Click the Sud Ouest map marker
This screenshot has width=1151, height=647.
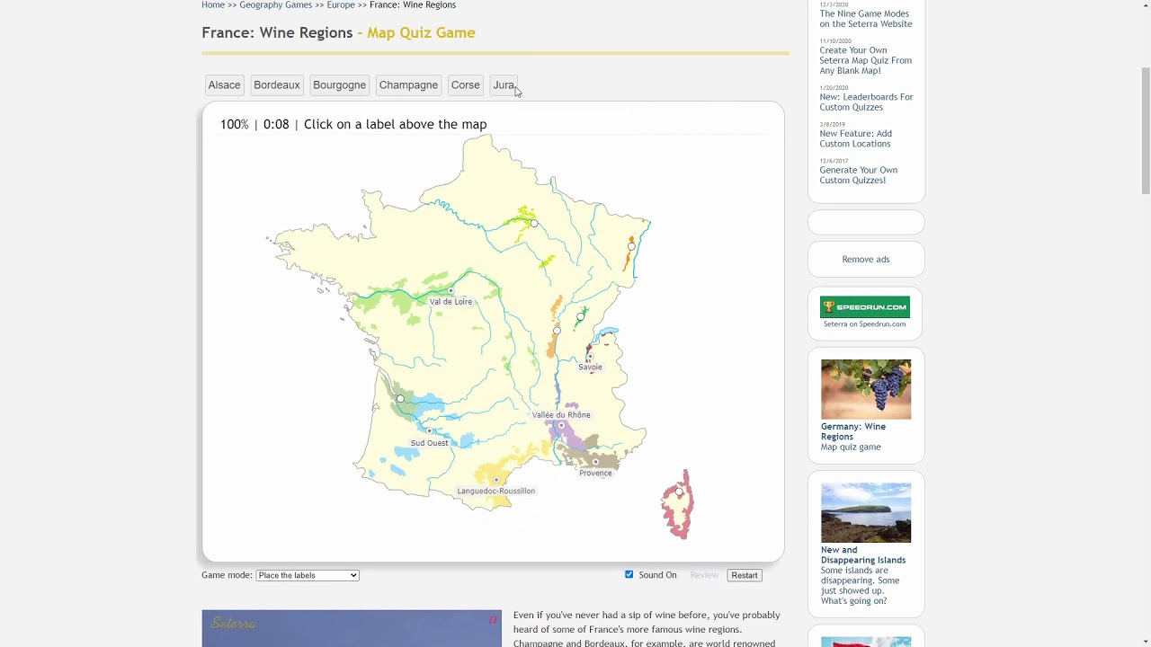click(430, 431)
